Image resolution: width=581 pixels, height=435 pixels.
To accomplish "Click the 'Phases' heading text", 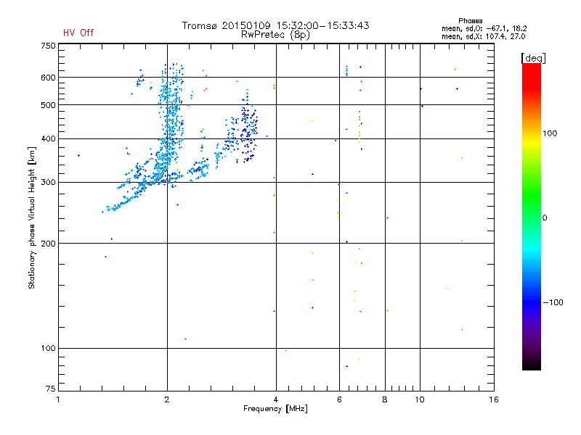I will pos(470,21).
